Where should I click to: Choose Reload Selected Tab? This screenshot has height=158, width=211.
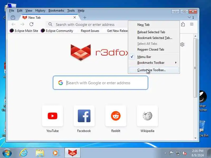coord(154,32)
